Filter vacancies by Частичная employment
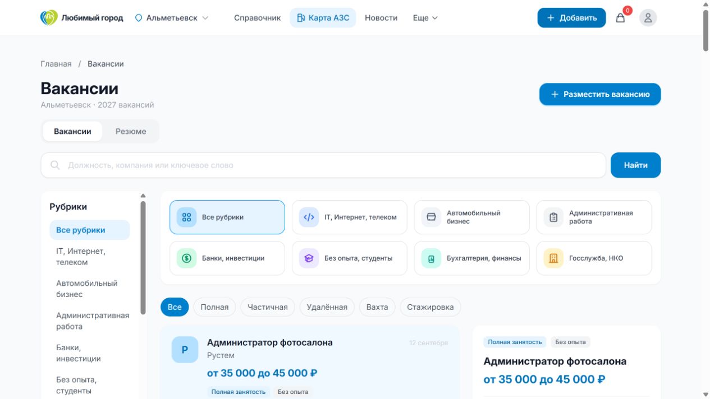710x399 pixels. click(268, 307)
